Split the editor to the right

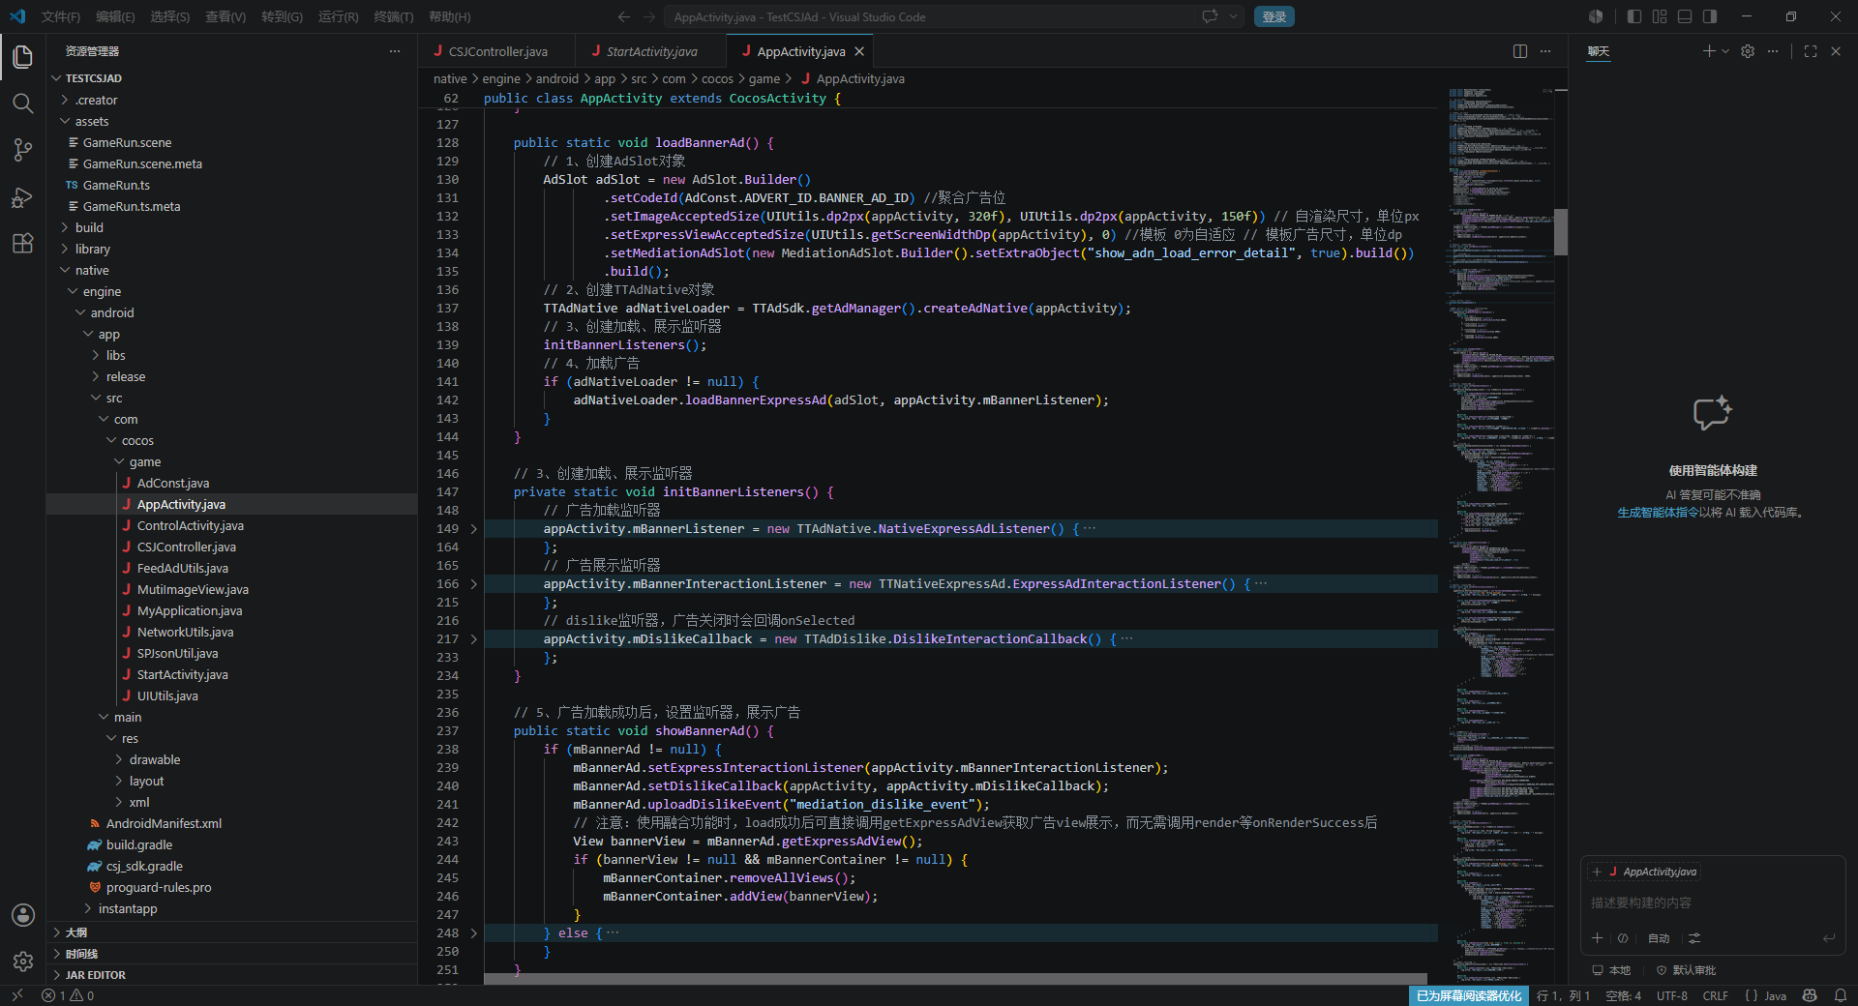[x=1520, y=51]
